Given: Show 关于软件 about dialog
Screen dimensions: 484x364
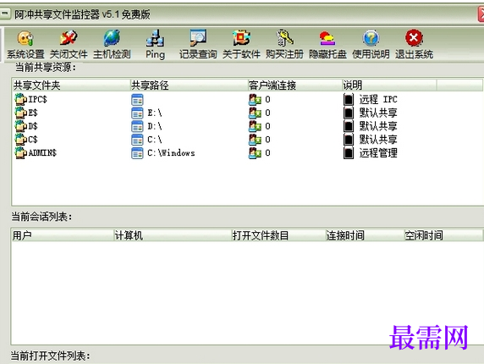Looking at the screenshot, I should pos(241,45).
